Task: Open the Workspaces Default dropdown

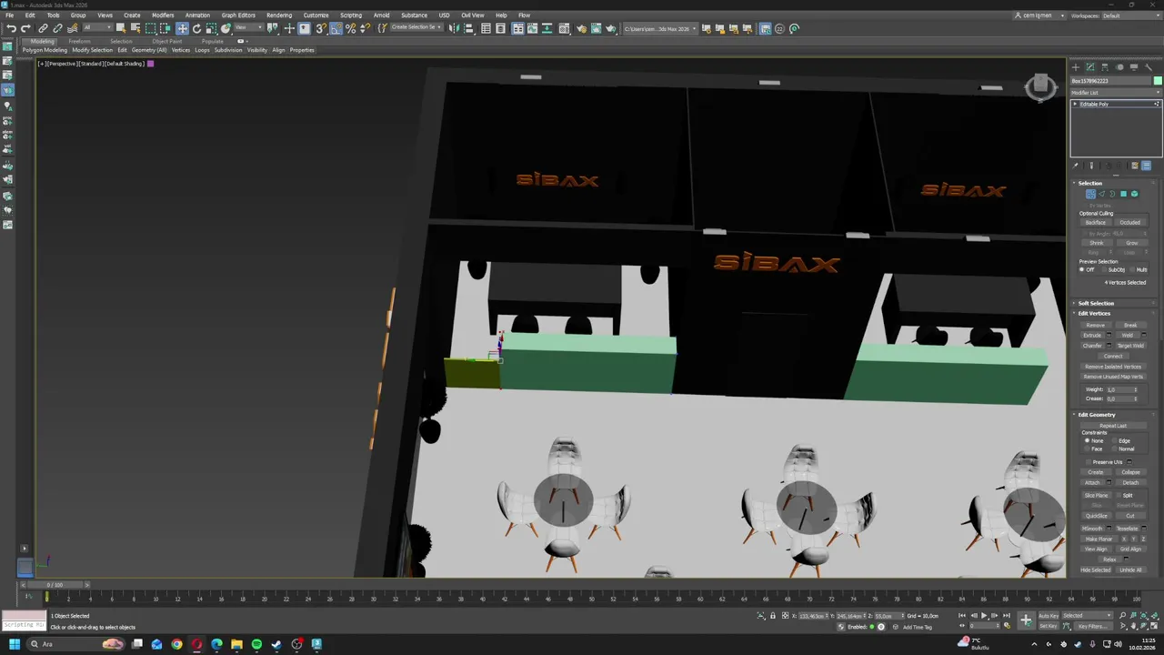Action: coord(1130,15)
